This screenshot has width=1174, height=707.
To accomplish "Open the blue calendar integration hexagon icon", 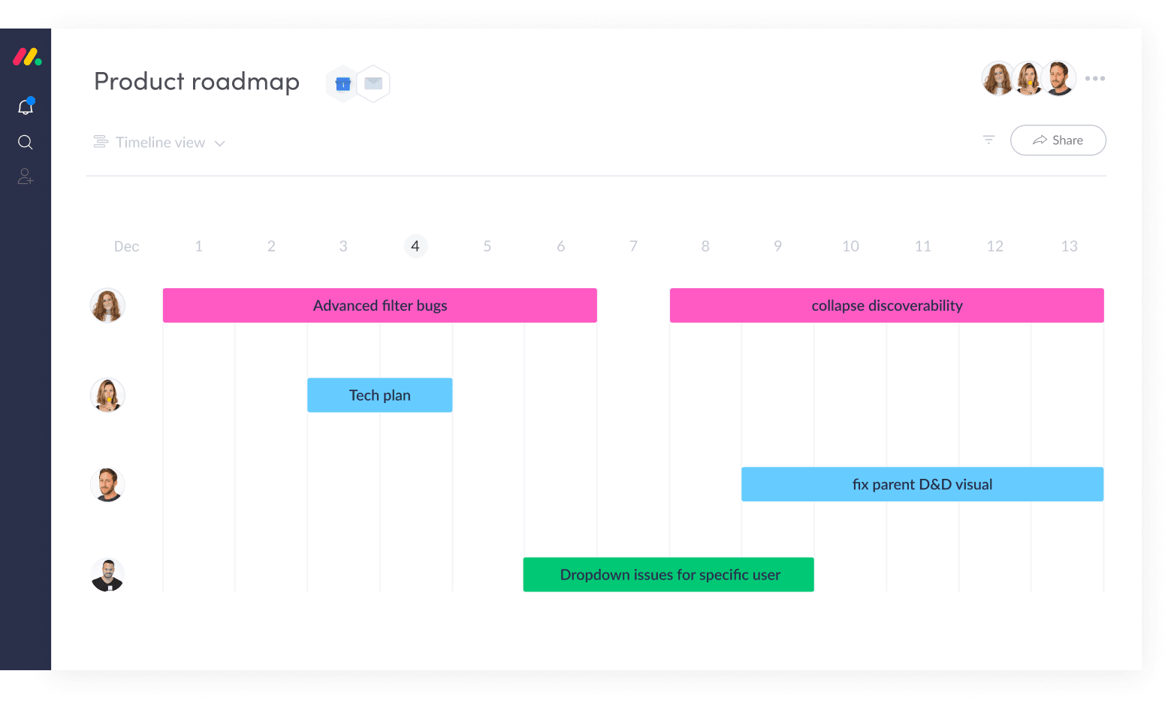I will click(343, 83).
